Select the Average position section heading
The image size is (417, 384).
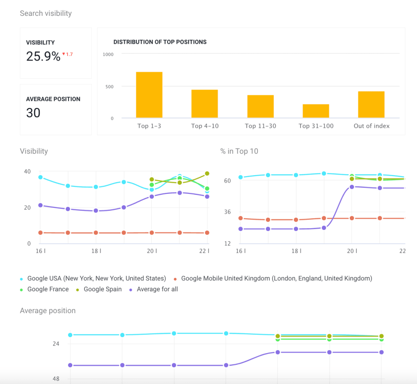tap(47, 310)
